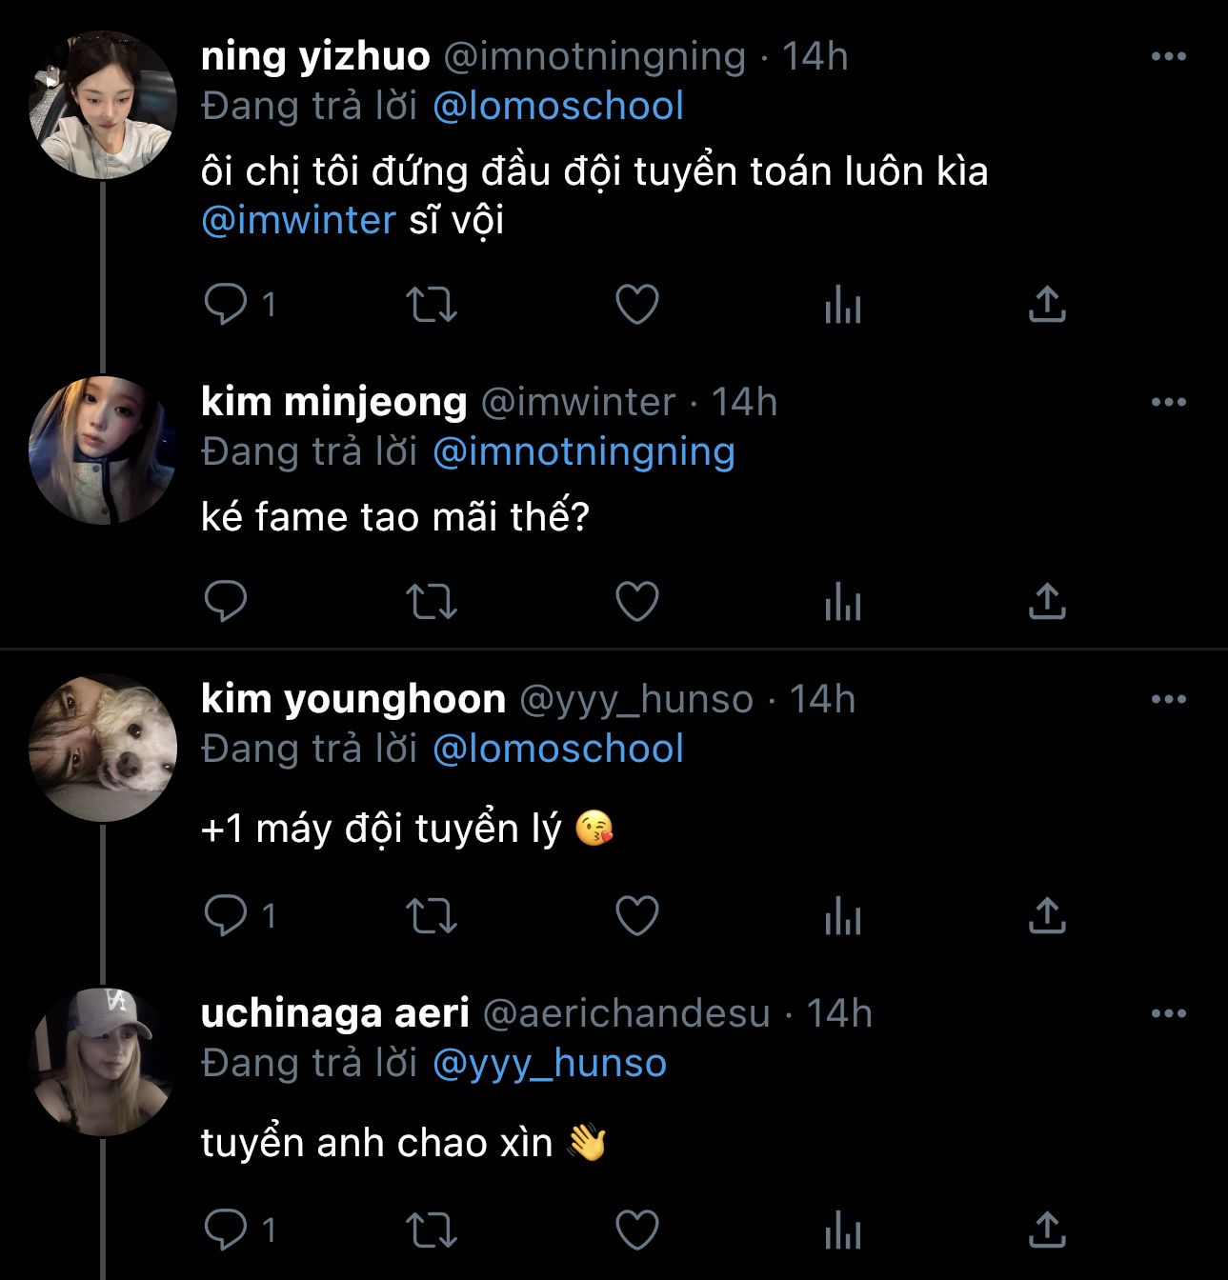Open ning yizhuo's profile picture
This screenshot has width=1228, height=1280.
click(103, 105)
